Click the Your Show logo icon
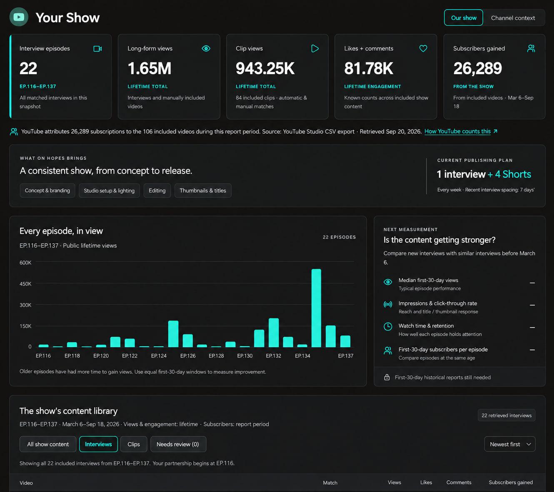This screenshot has width=554, height=492. pos(19,17)
